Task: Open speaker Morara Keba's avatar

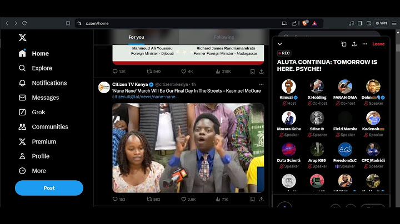Action: tap(289, 118)
